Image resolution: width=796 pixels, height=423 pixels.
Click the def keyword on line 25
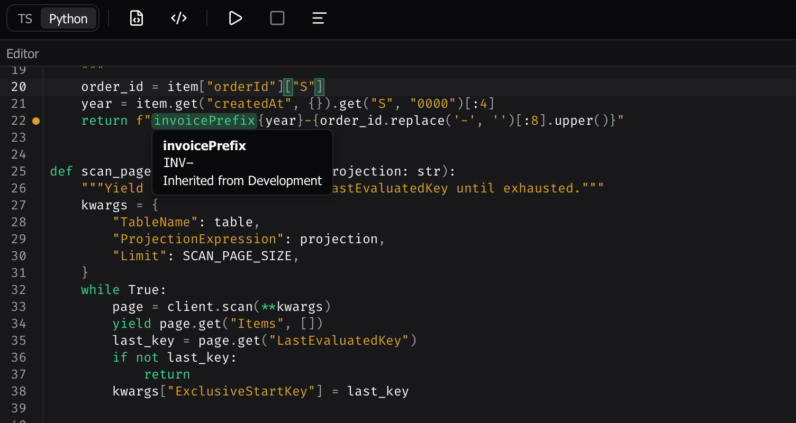pos(61,171)
